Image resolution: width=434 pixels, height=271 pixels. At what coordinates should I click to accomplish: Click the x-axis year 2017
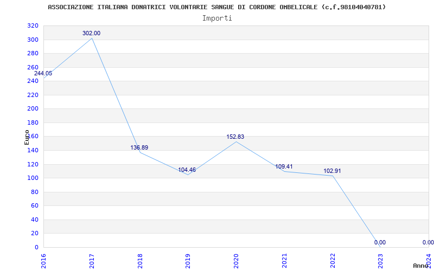pyautogui.click(x=92, y=261)
